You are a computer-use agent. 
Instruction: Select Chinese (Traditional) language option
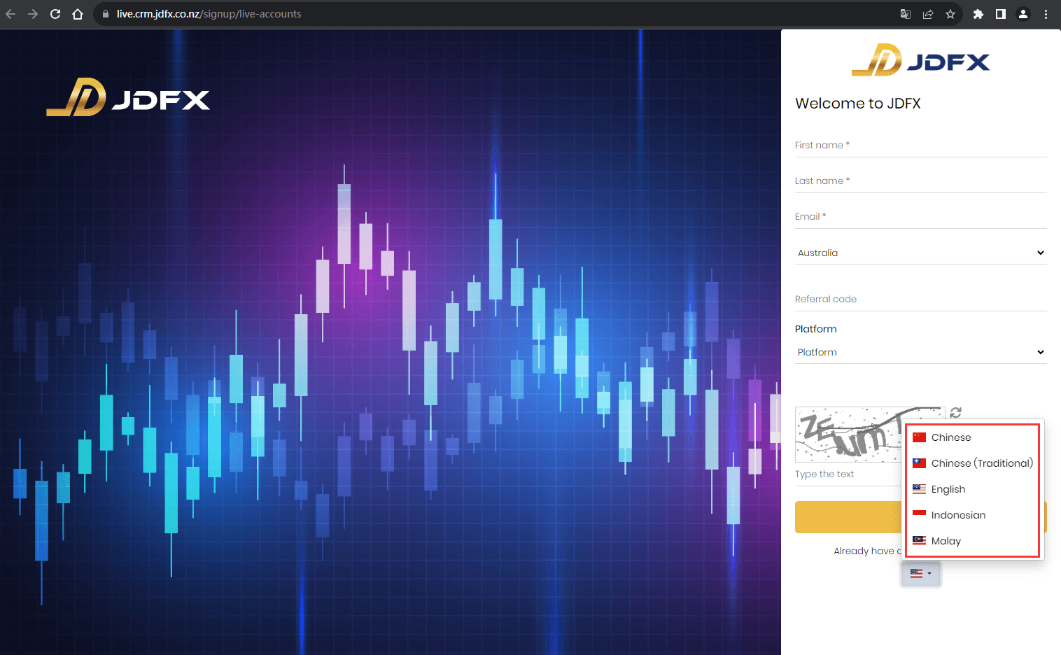(x=971, y=463)
